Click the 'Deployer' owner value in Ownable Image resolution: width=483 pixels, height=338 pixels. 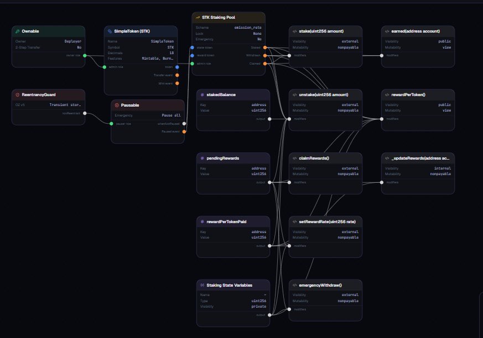point(73,41)
